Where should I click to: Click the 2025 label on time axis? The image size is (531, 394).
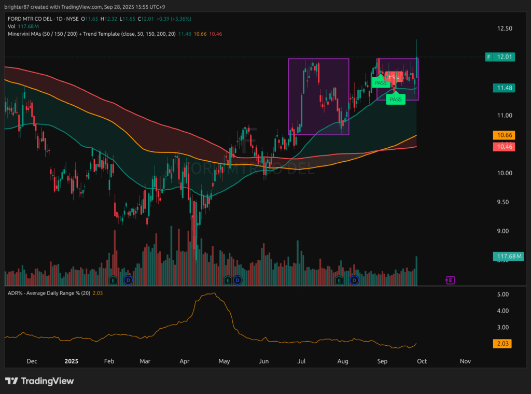[71, 361]
